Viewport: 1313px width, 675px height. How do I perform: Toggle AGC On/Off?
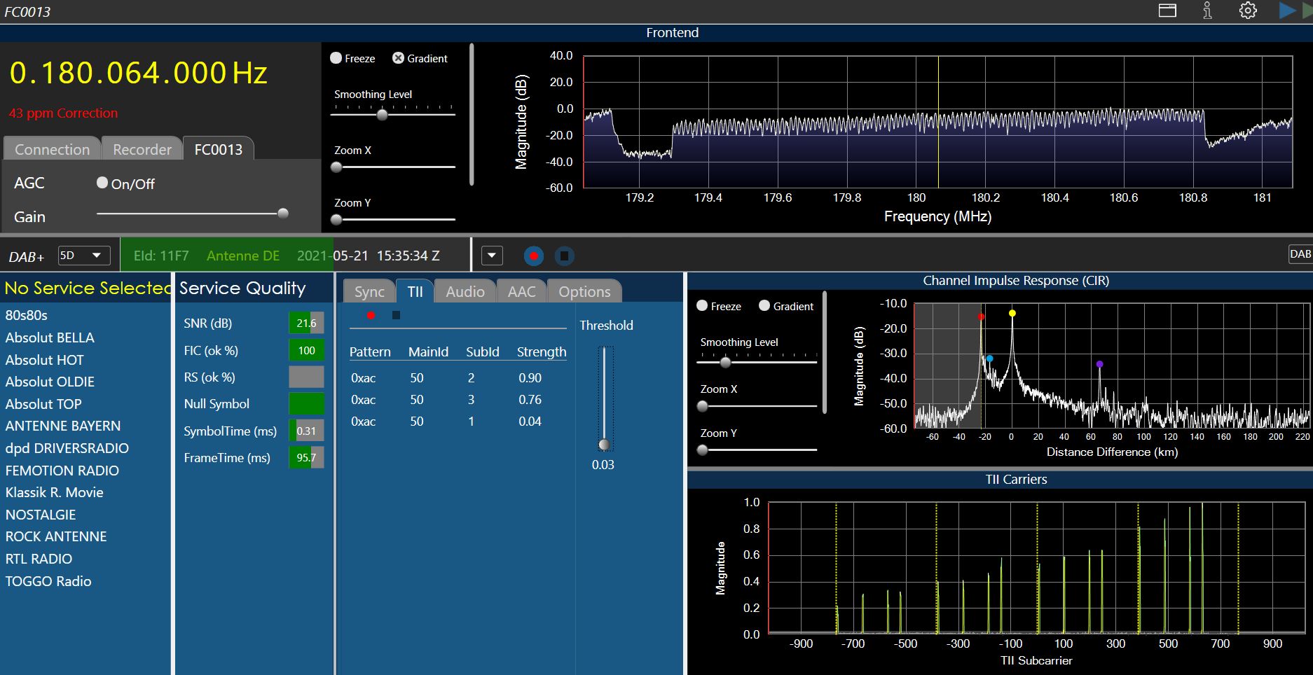(102, 183)
